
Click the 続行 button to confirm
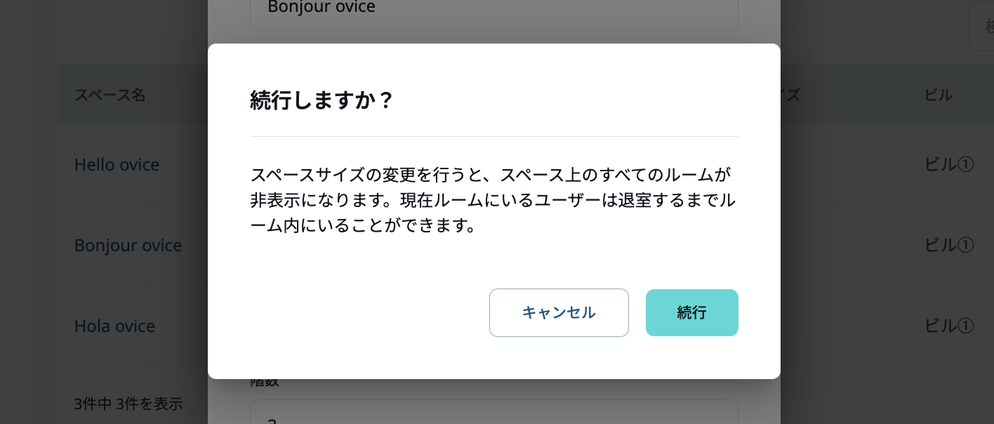coord(691,312)
